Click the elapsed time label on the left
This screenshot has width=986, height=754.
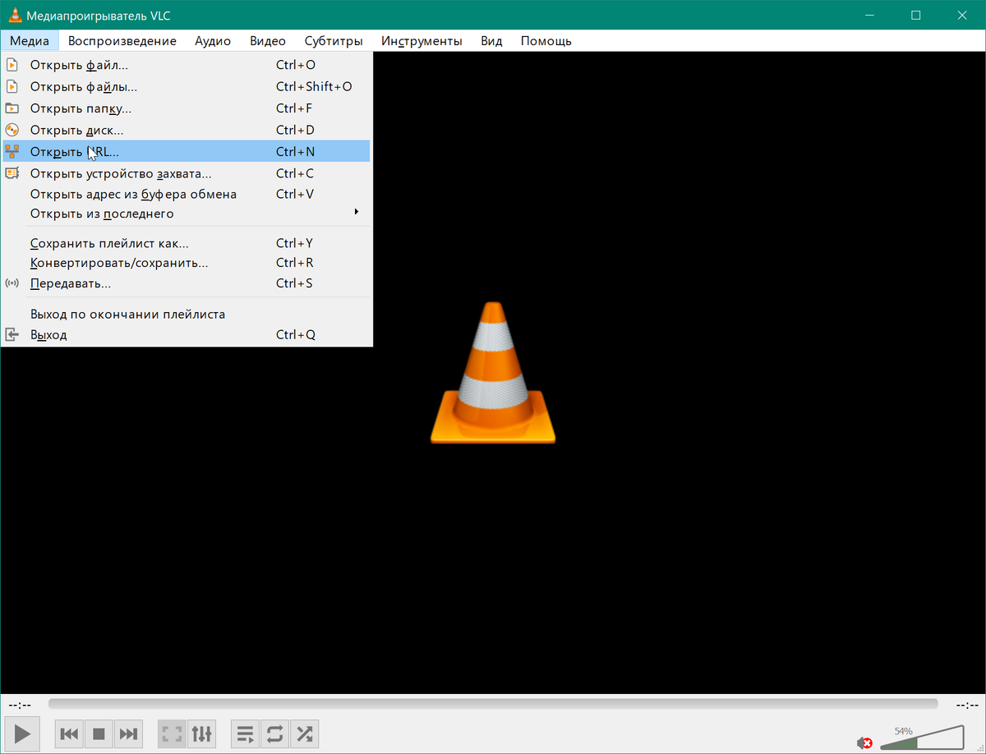point(20,705)
